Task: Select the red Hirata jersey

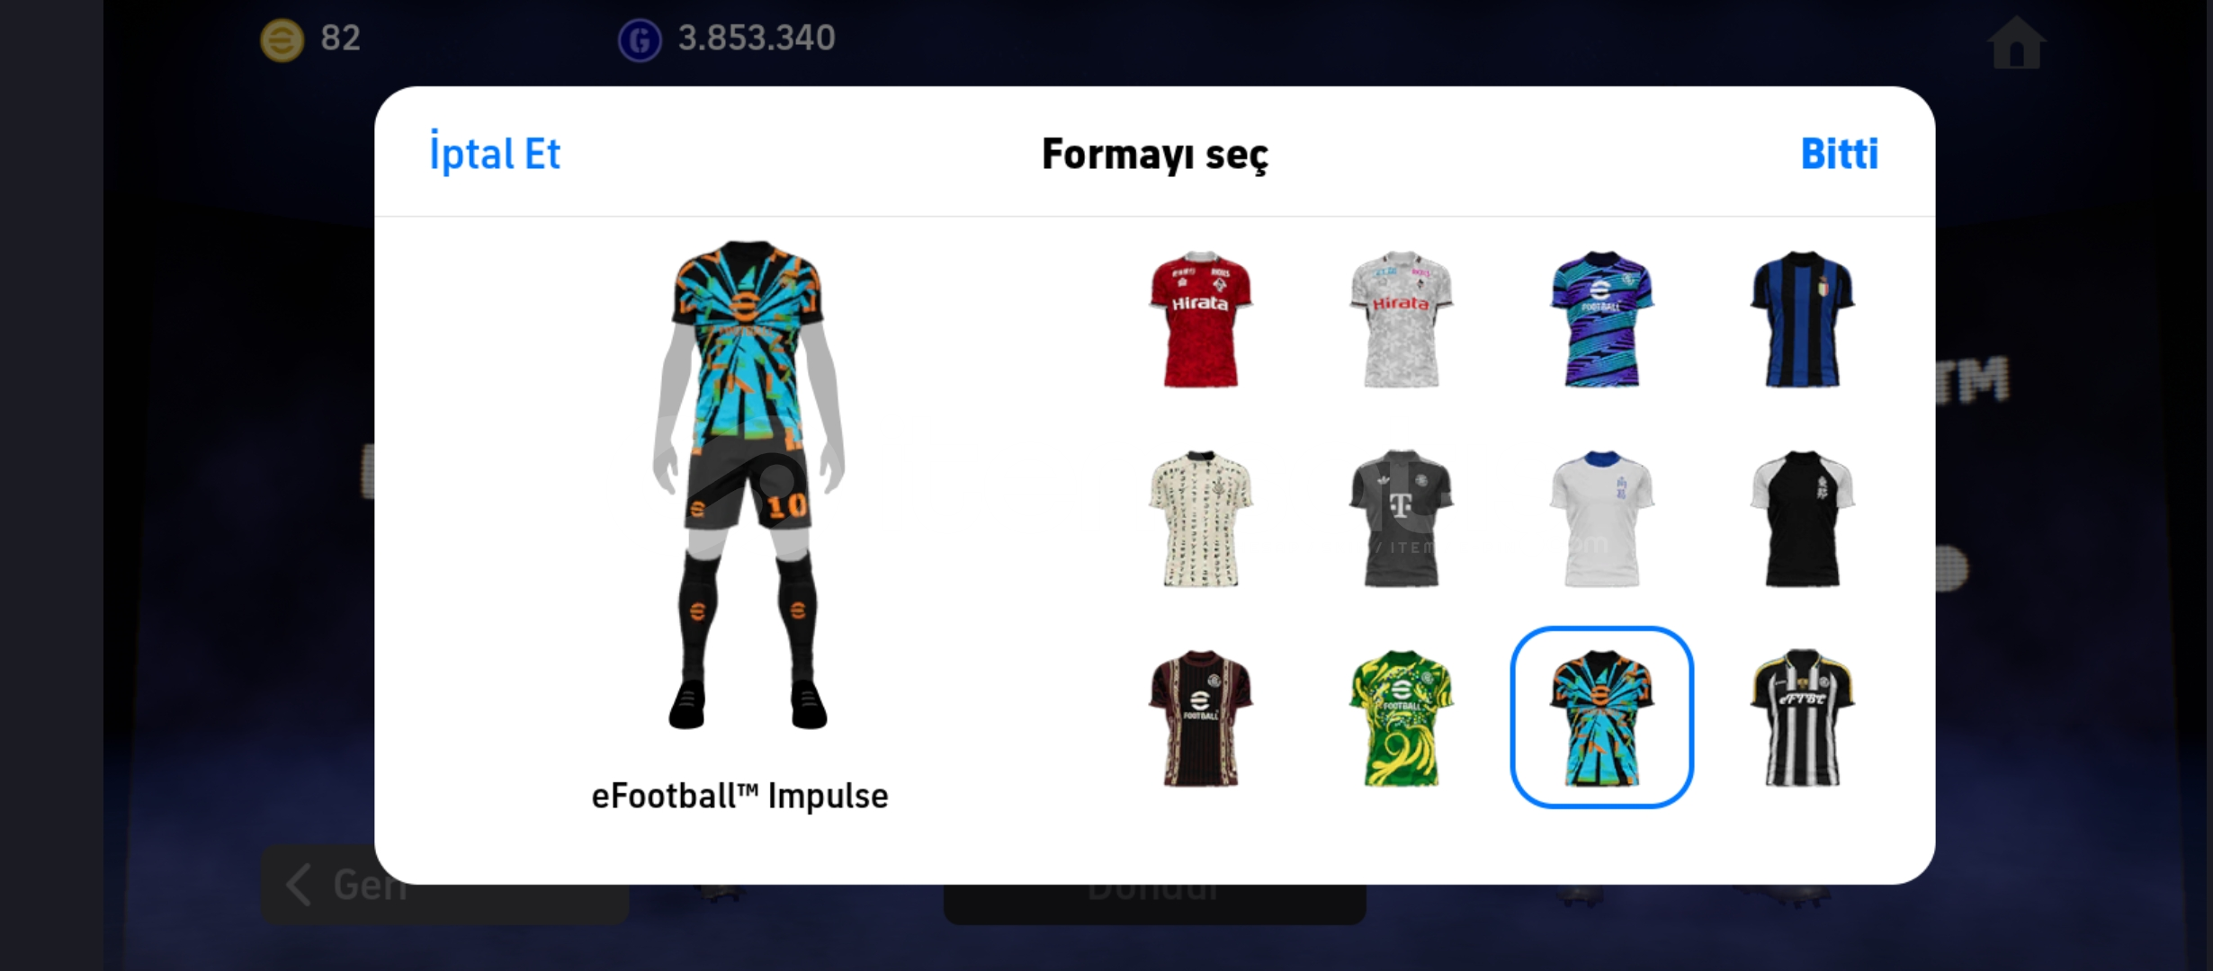Action: (1200, 319)
